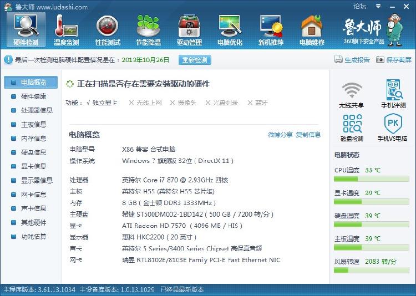416x296 pixels.
Task: Click the 论坛 forum link
Action: 360,6
